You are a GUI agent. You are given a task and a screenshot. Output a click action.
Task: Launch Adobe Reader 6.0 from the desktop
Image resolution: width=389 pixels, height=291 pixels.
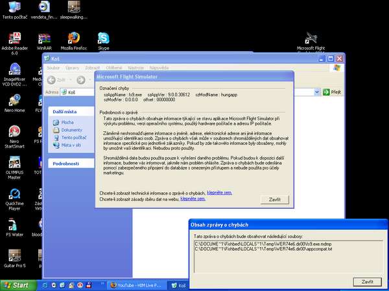tap(14, 43)
